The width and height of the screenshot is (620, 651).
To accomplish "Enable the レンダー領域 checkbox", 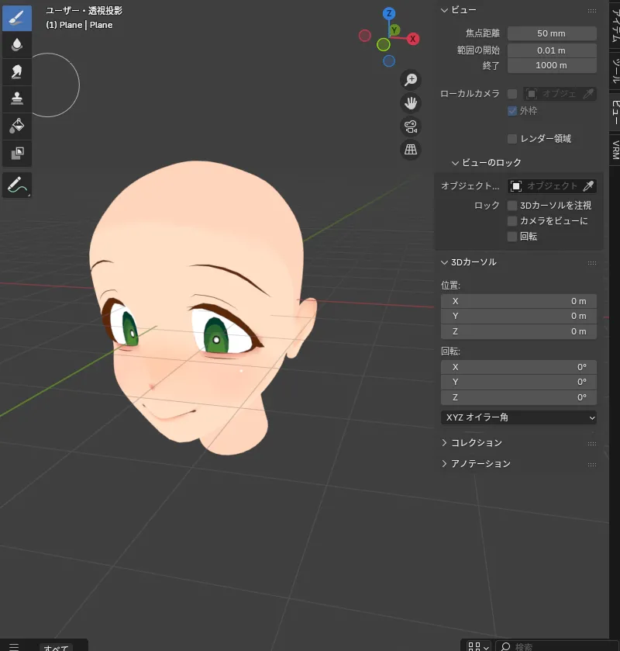I will coord(512,139).
